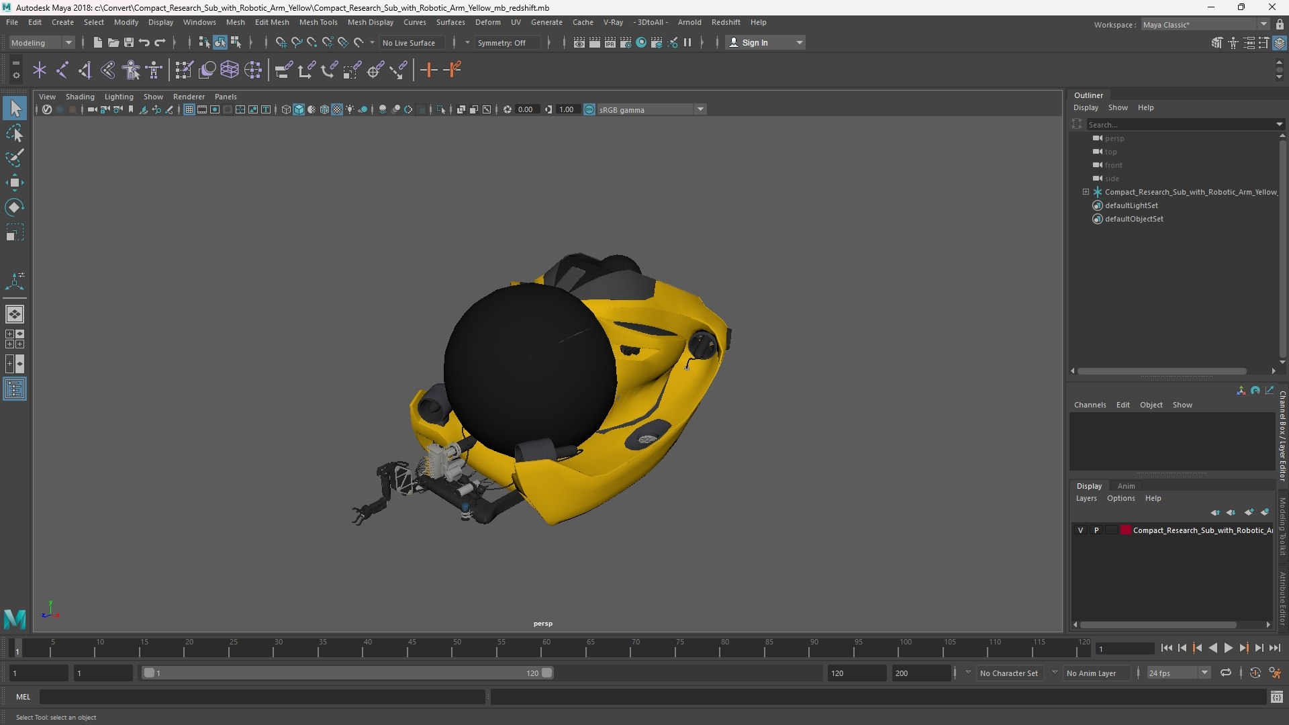Open the Sign In dropdown arrow
Viewport: 1289px width, 725px height.
coord(799,42)
